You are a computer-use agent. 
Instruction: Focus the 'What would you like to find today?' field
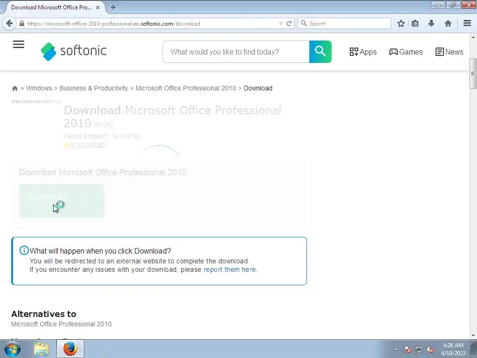coord(236,52)
